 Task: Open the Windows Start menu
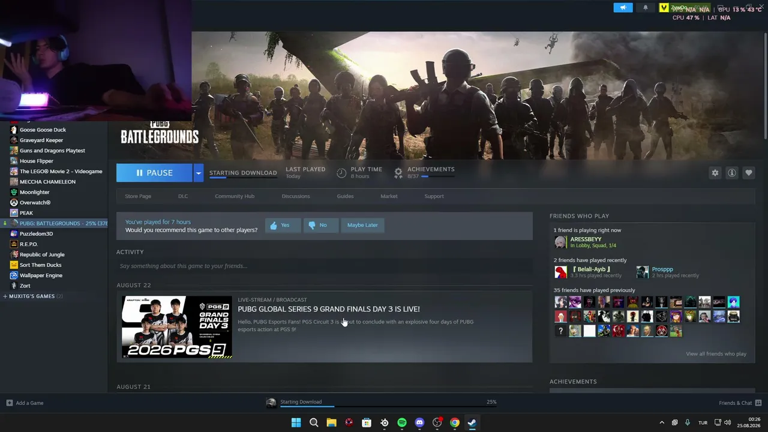296,422
